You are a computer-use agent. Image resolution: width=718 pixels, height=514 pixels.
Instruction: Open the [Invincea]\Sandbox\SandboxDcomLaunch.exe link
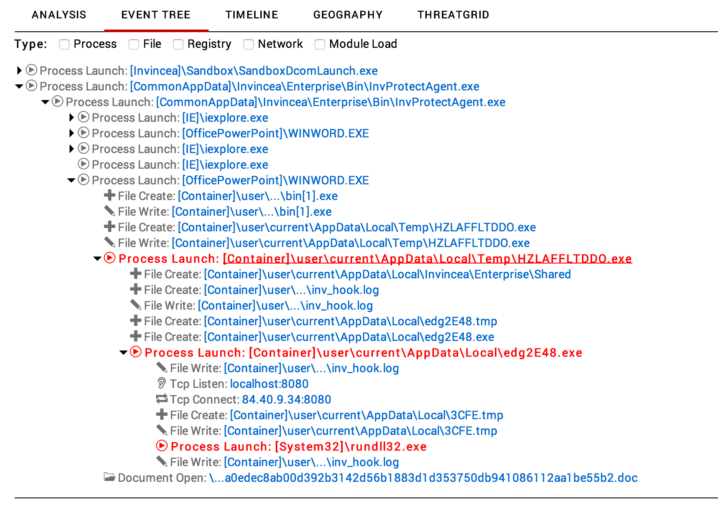(254, 71)
